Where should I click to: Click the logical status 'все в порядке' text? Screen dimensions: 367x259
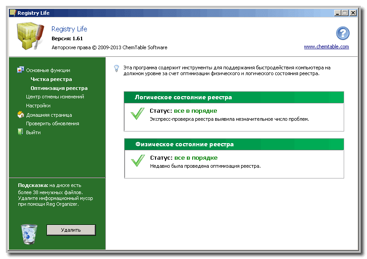[x=195, y=110]
